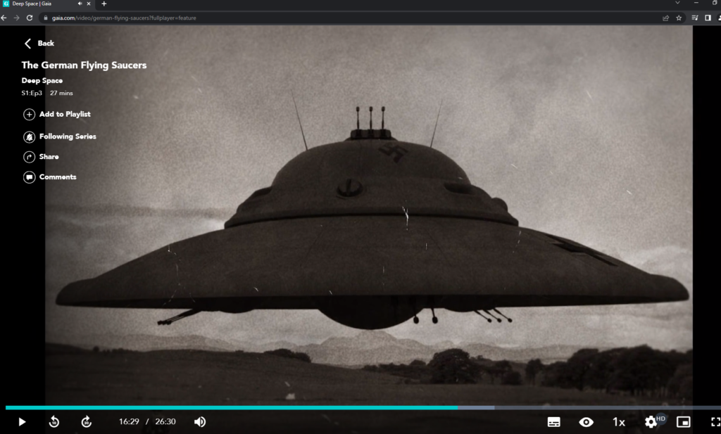Reload the current page

click(30, 18)
